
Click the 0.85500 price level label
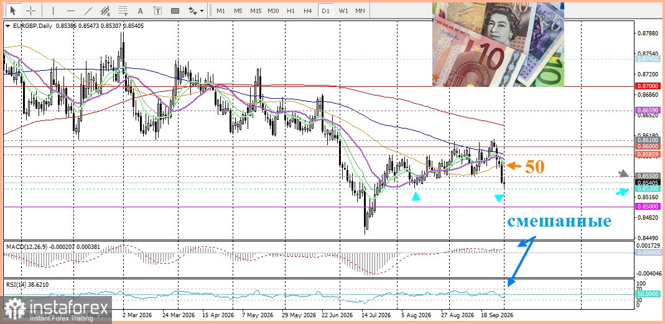(x=648, y=176)
